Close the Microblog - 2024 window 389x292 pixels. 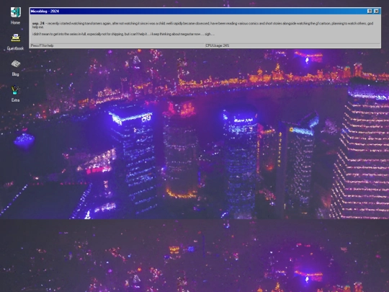pos(376,11)
